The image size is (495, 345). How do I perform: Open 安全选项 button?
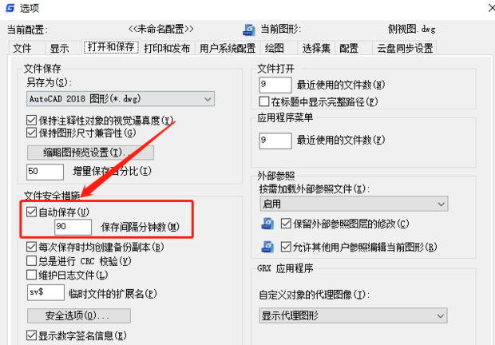tap(79, 315)
